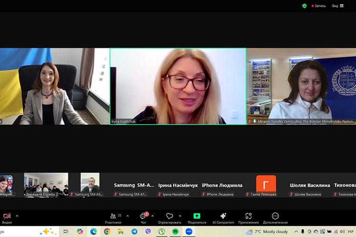Turn on the camera with Видео button

(7, 218)
